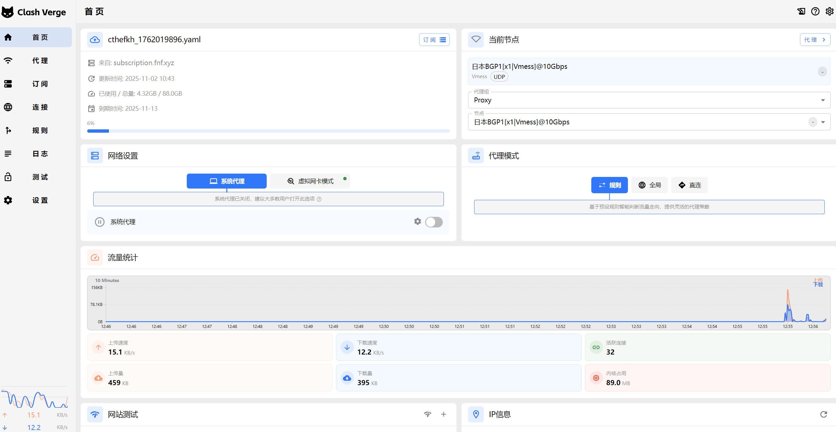Open the help question mark icon
Screen dimensions: 836x432
coord(815,12)
